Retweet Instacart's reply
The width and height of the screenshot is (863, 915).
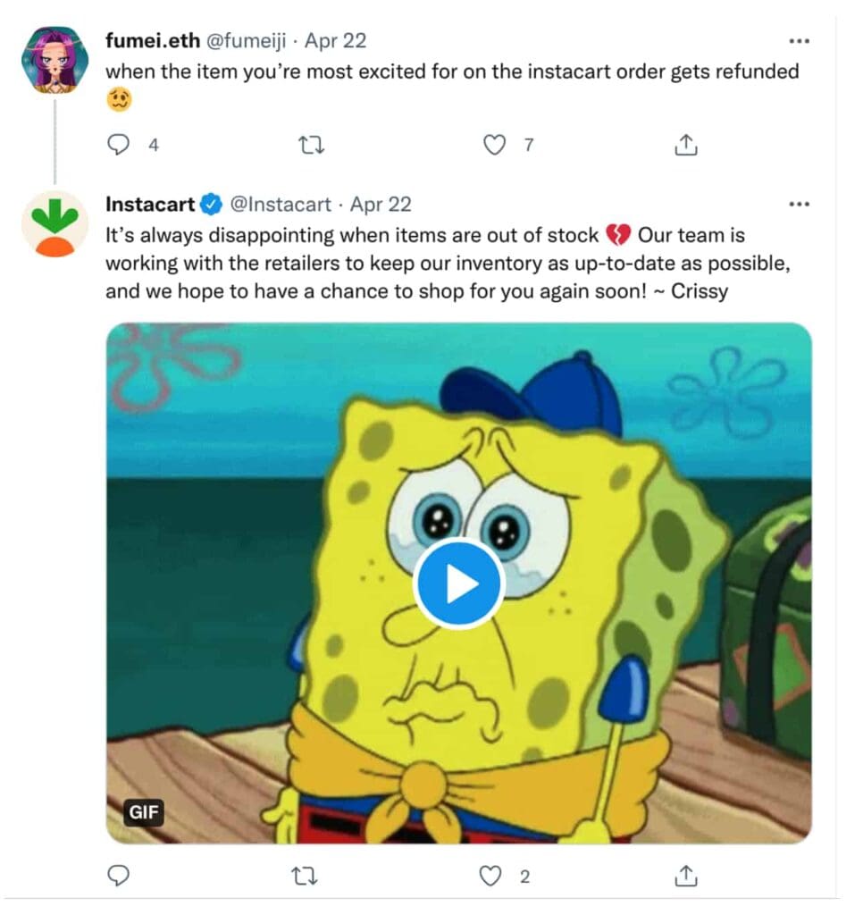coord(307,877)
